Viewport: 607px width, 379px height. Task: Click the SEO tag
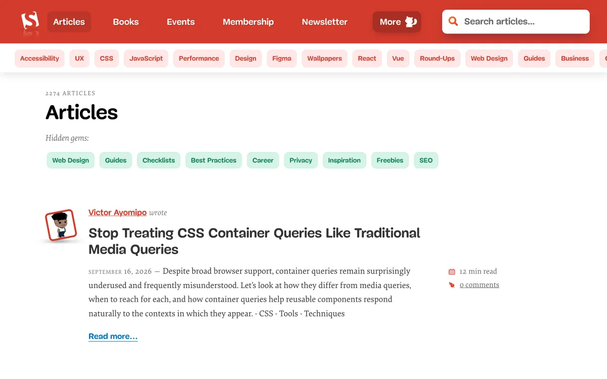(x=426, y=160)
